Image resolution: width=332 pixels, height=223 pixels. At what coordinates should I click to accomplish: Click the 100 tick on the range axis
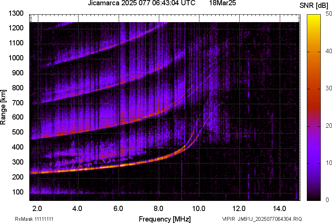coord(18,192)
